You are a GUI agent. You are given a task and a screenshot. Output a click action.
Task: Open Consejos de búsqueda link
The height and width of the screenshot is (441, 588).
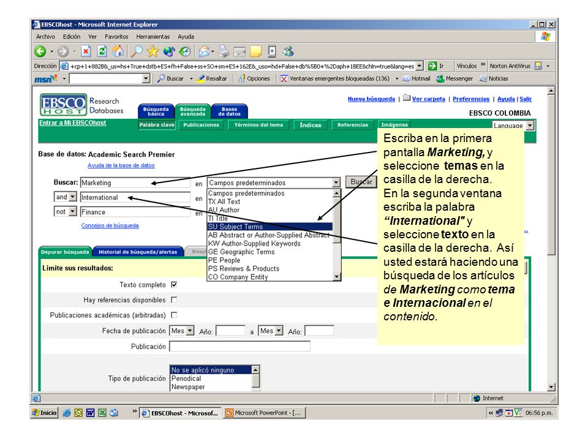pos(110,225)
